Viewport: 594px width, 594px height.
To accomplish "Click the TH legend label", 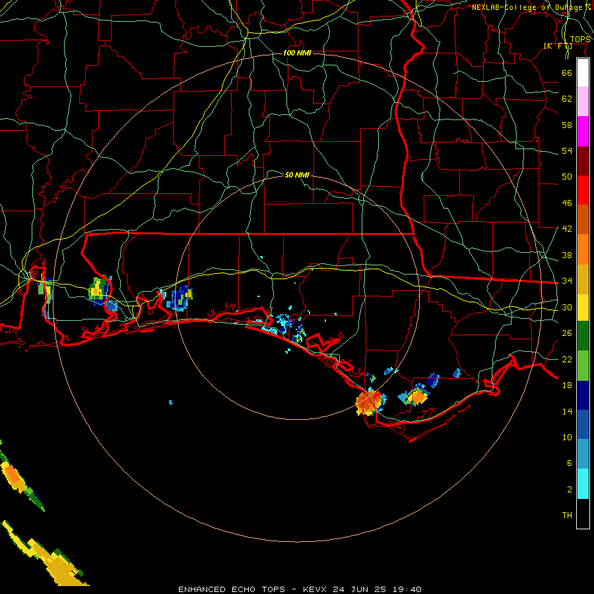I will (x=567, y=515).
